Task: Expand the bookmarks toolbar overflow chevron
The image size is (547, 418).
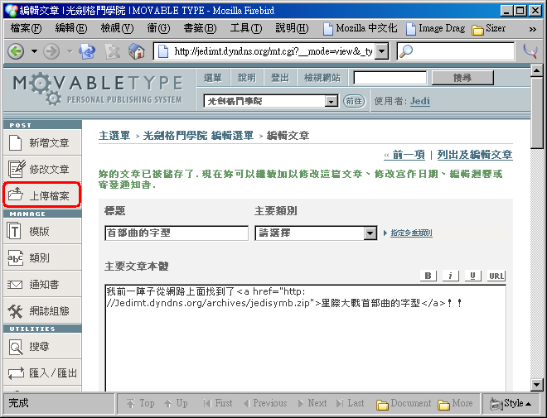Action: point(532,29)
